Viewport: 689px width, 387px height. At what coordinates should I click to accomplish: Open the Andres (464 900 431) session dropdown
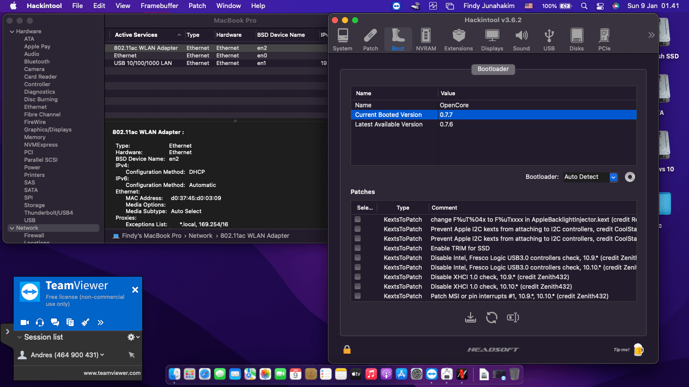pyautogui.click(x=102, y=355)
